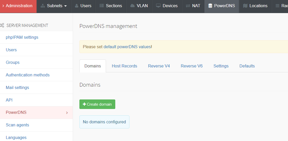Viewport: 288px width, 141px height.
Task: Click the Server Management cogs icon
Action: coord(2,25)
